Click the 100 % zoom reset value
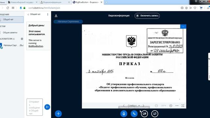This screenshot has width=210, height=118. 163,106
